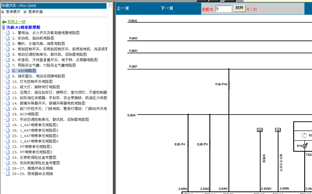The width and height of the screenshot is (312, 194).
Task: Click the page icon beside 2、发动机、起动机电路图
Action: pyautogui.click(x=8, y=38)
